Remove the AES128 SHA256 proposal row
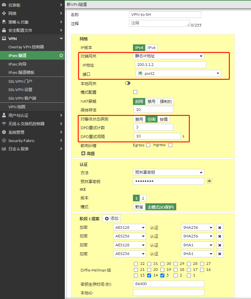This screenshot has width=251, height=299. click(220, 227)
